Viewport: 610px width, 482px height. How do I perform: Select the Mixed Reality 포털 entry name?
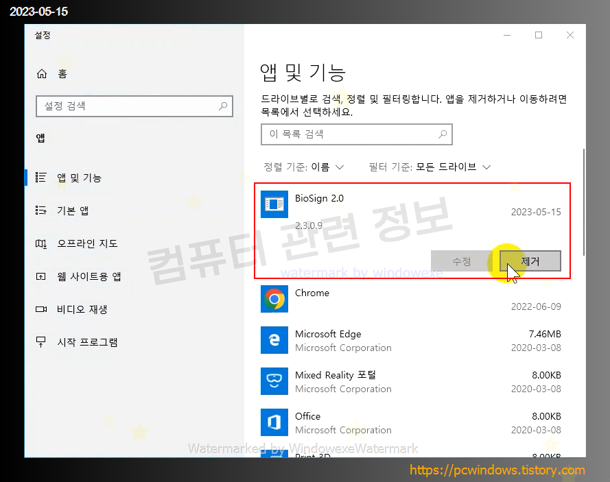click(336, 375)
